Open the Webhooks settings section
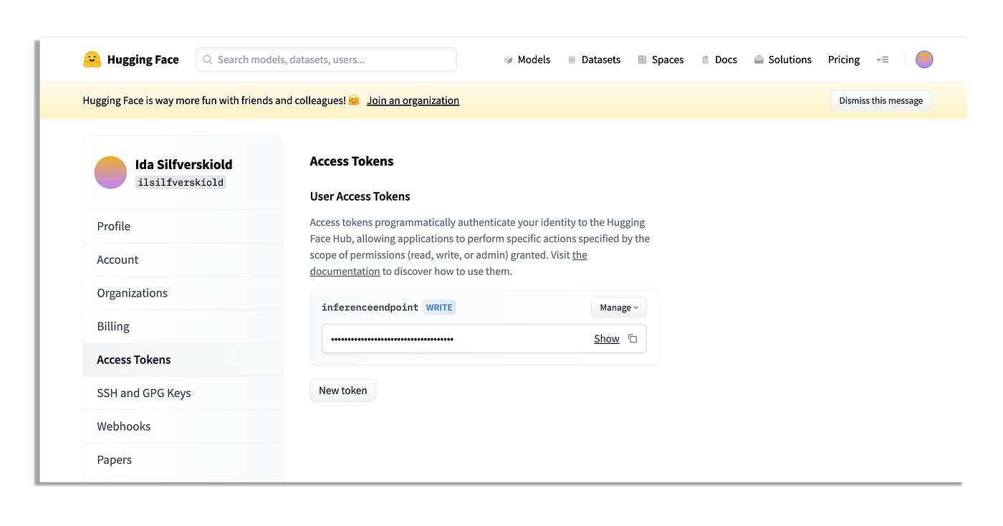Image resolution: width=1003 pixels, height=526 pixels. click(x=123, y=426)
